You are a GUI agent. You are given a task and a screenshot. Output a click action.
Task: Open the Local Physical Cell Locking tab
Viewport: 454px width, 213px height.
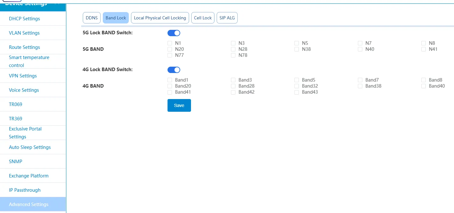(x=160, y=18)
